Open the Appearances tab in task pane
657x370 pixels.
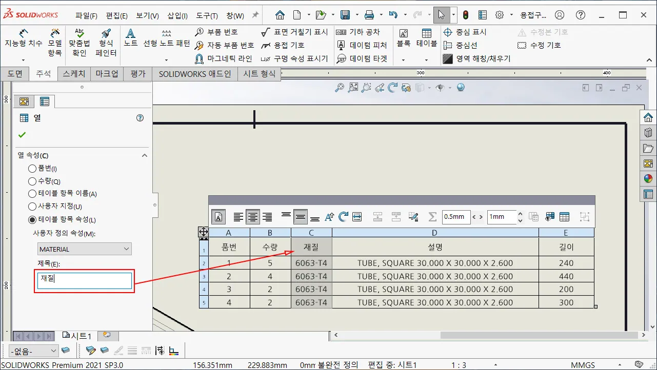[648, 179]
